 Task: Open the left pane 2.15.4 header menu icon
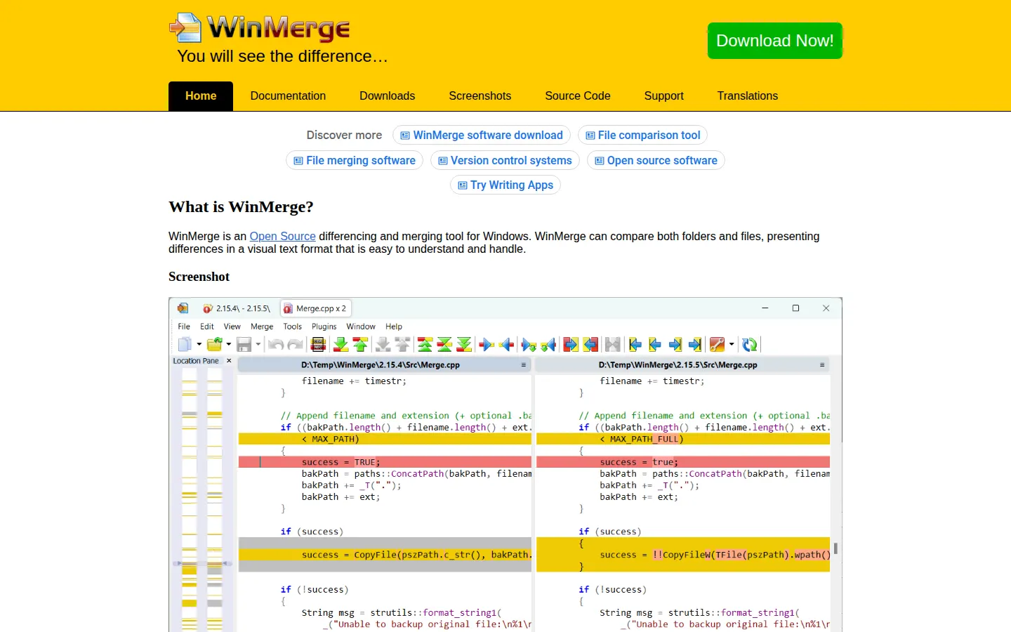523,365
